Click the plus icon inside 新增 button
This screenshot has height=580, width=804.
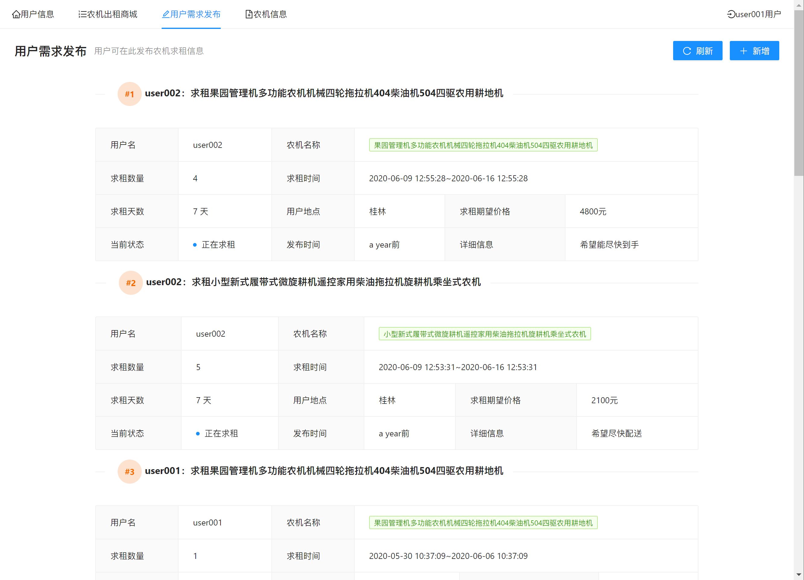point(743,51)
